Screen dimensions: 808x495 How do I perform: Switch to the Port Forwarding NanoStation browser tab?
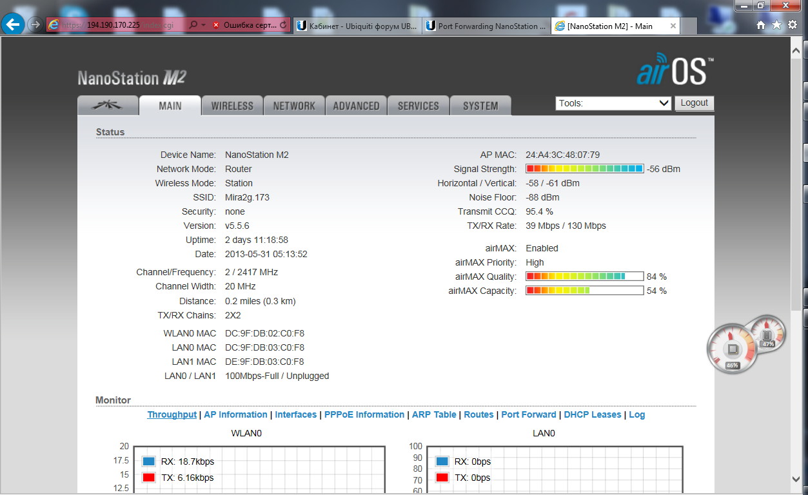pyautogui.click(x=486, y=26)
